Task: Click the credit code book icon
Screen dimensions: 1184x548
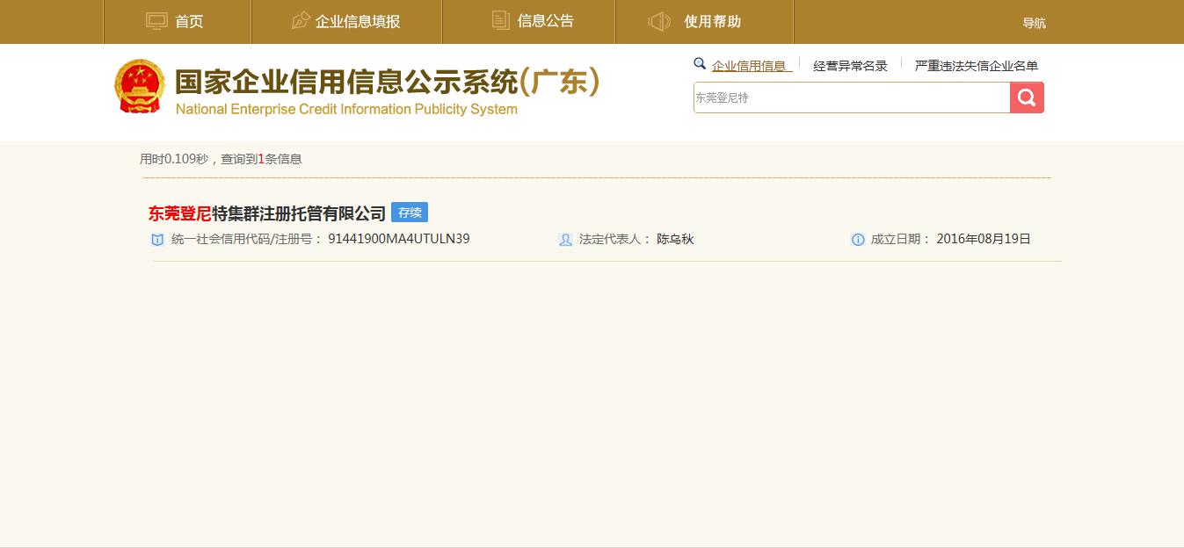Action: 158,240
